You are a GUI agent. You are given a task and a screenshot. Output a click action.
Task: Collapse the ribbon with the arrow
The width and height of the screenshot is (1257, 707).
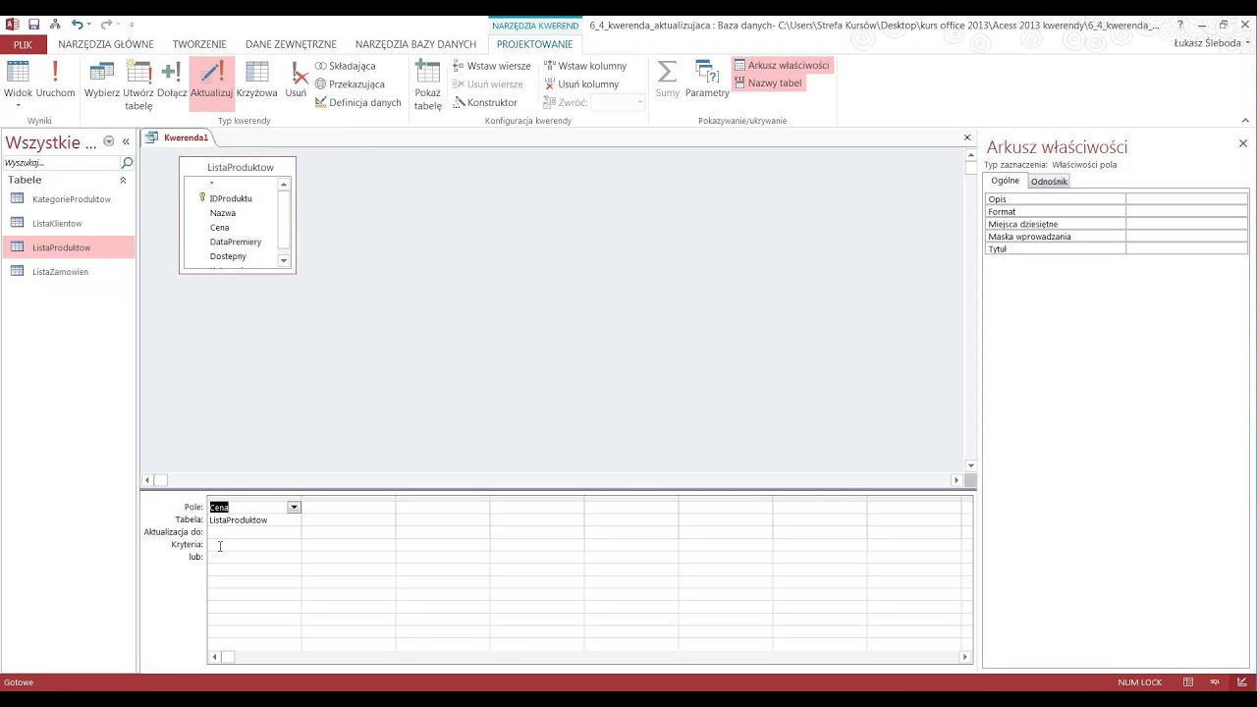1245,120
